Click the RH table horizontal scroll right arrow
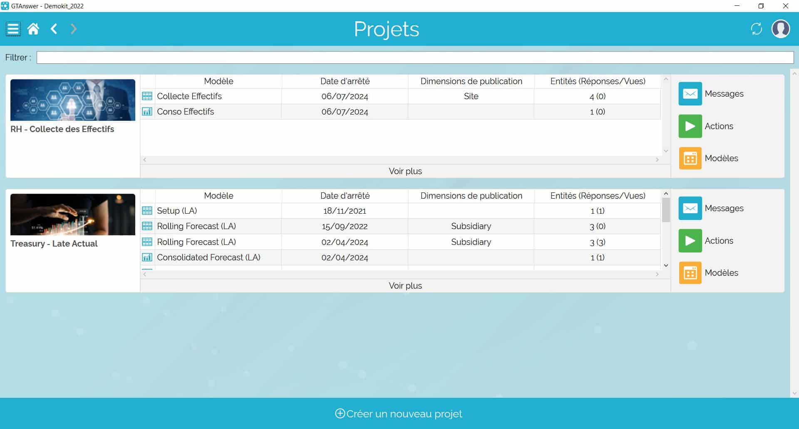Viewport: 799px width, 429px height. (x=657, y=160)
